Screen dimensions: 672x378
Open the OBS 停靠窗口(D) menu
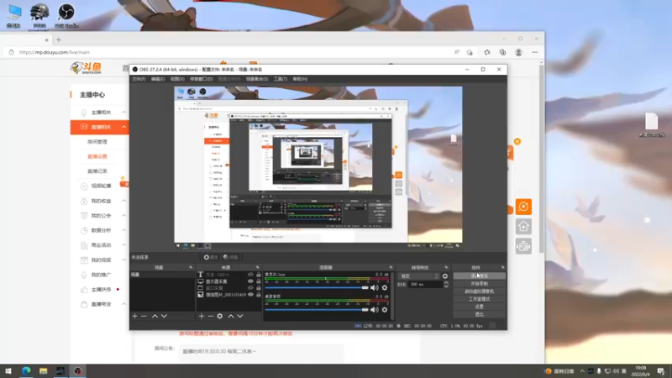click(x=201, y=79)
